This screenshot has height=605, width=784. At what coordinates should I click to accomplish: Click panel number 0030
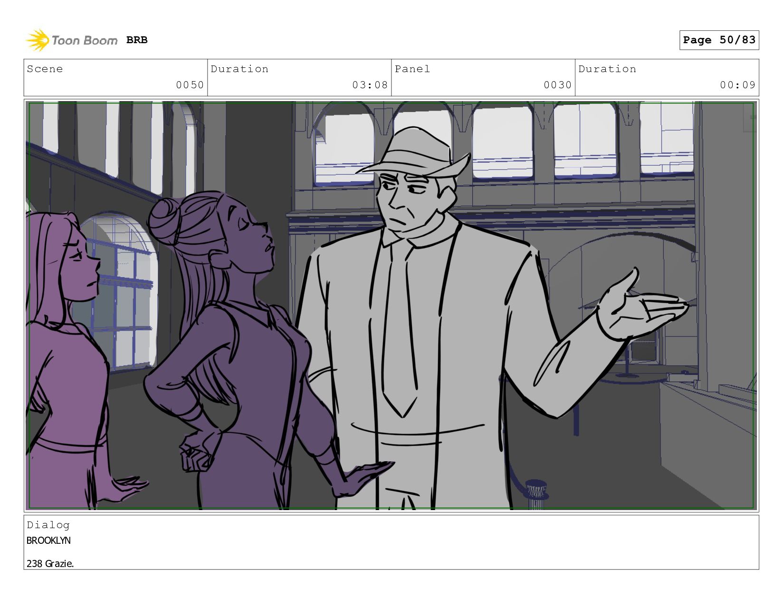(557, 85)
